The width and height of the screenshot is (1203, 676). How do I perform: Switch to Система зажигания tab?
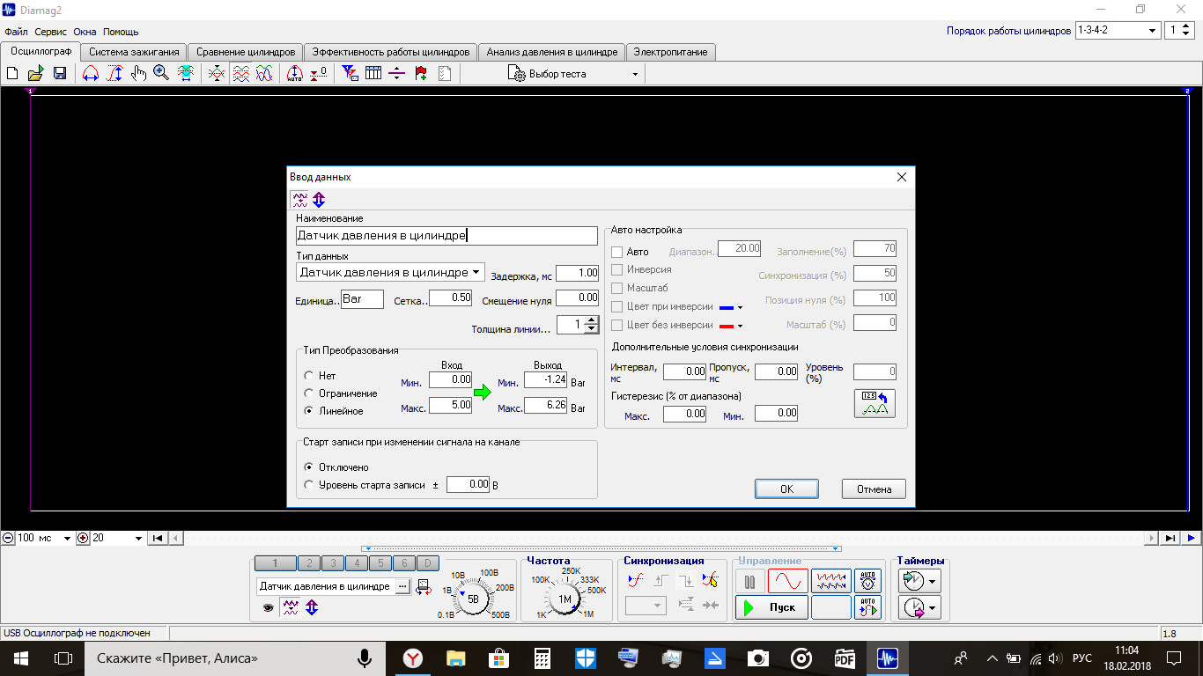click(134, 52)
